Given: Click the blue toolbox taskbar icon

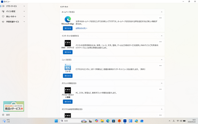Looking at the screenshot, I should coord(142,121).
